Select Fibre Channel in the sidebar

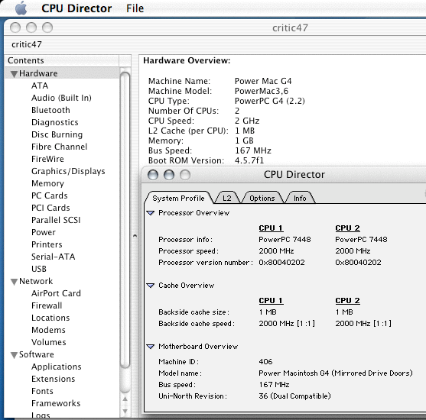tap(59, 147)
